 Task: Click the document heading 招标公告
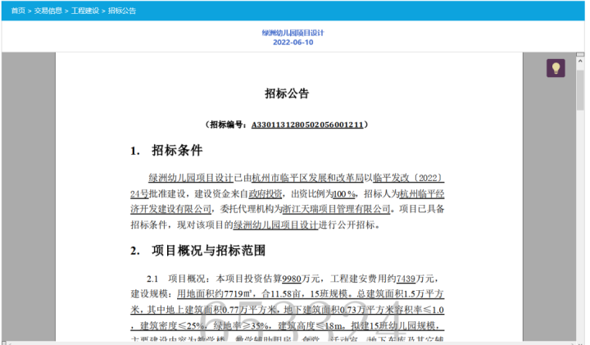tap(287, 93)
